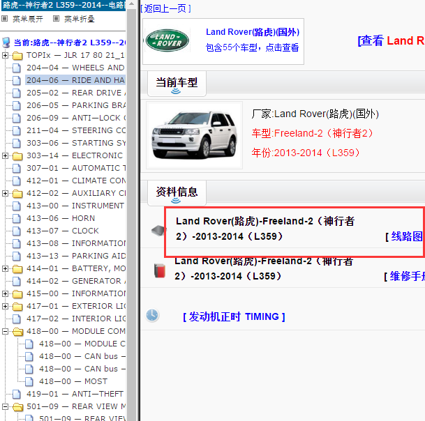This screenshot has width=425, height=421.
Task: Click page icon for 205-02 REAR DRIVE
Action: (17, 93)
